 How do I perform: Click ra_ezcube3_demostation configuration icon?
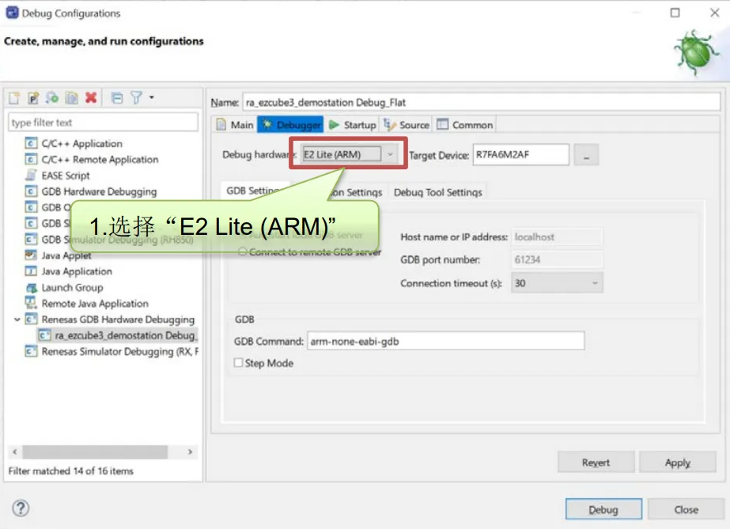[x=45, y=335]
